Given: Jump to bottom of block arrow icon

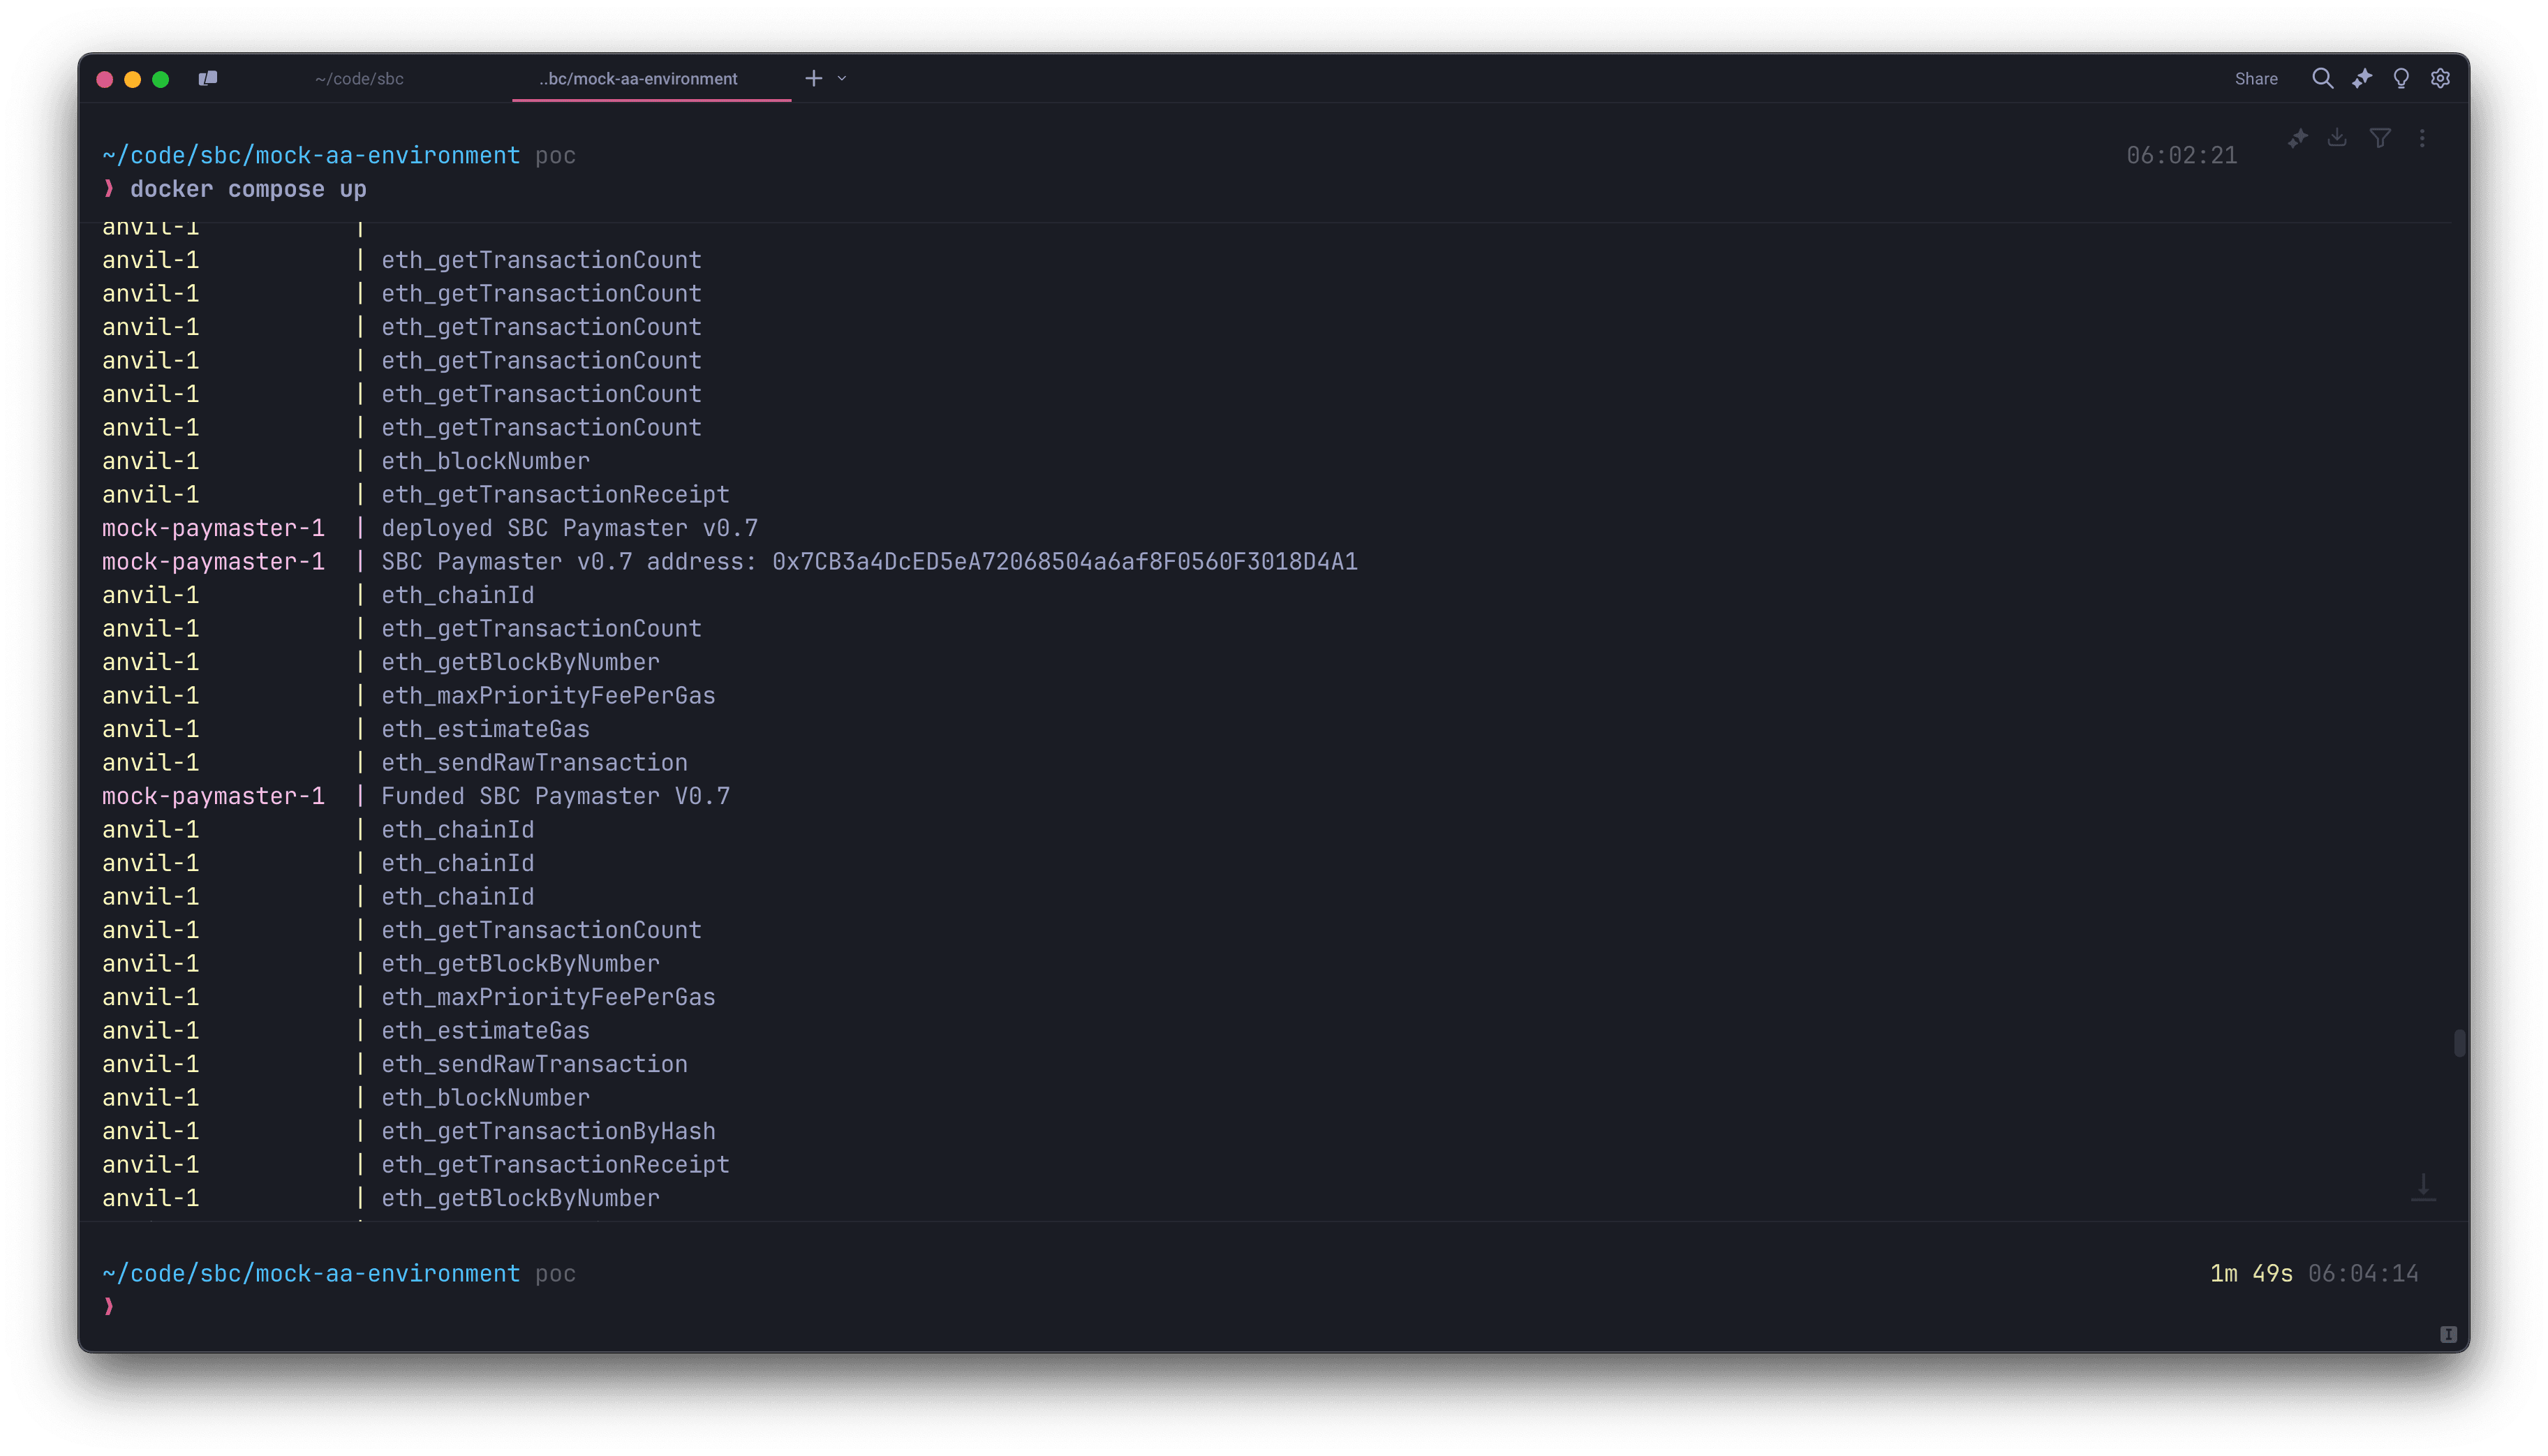Looking at the screenshot, I should pos(2423,1187).
